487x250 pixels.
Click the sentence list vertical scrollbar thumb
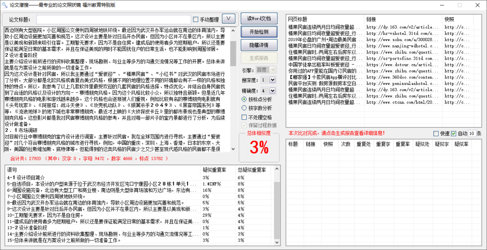pyautogui.click(x=276, y=209)
